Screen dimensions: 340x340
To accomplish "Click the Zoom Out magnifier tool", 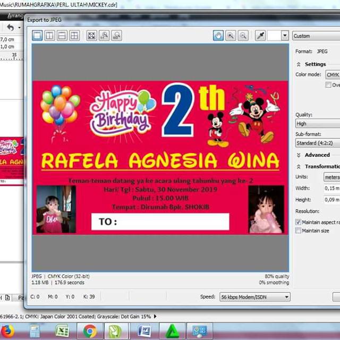I will (243, 36).
